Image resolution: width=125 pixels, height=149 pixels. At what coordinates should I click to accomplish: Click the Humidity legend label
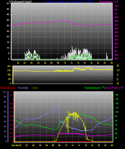coord(23,88)
